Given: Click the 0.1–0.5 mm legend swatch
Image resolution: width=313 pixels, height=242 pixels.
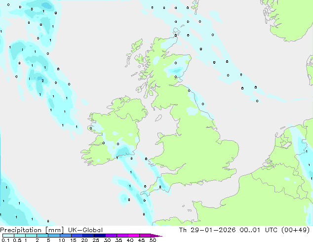Looking at the screenshot, I should pos(8,236).
